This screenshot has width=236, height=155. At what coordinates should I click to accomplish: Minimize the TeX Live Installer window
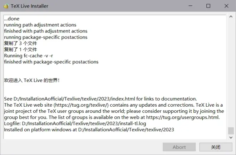tap(191, 6)
